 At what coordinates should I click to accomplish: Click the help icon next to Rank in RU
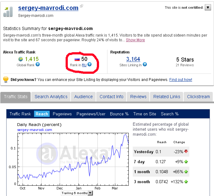(x=89, y=65)
